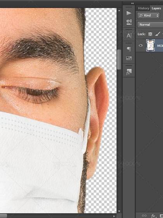The width and height of the screenshot is (163, 218).
Task: Lock transparent pixels checkerboard icon
Action: [150, 34]
